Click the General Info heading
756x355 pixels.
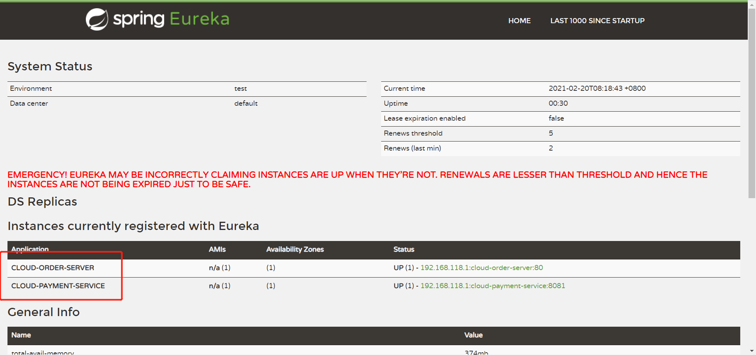(43, 312)
